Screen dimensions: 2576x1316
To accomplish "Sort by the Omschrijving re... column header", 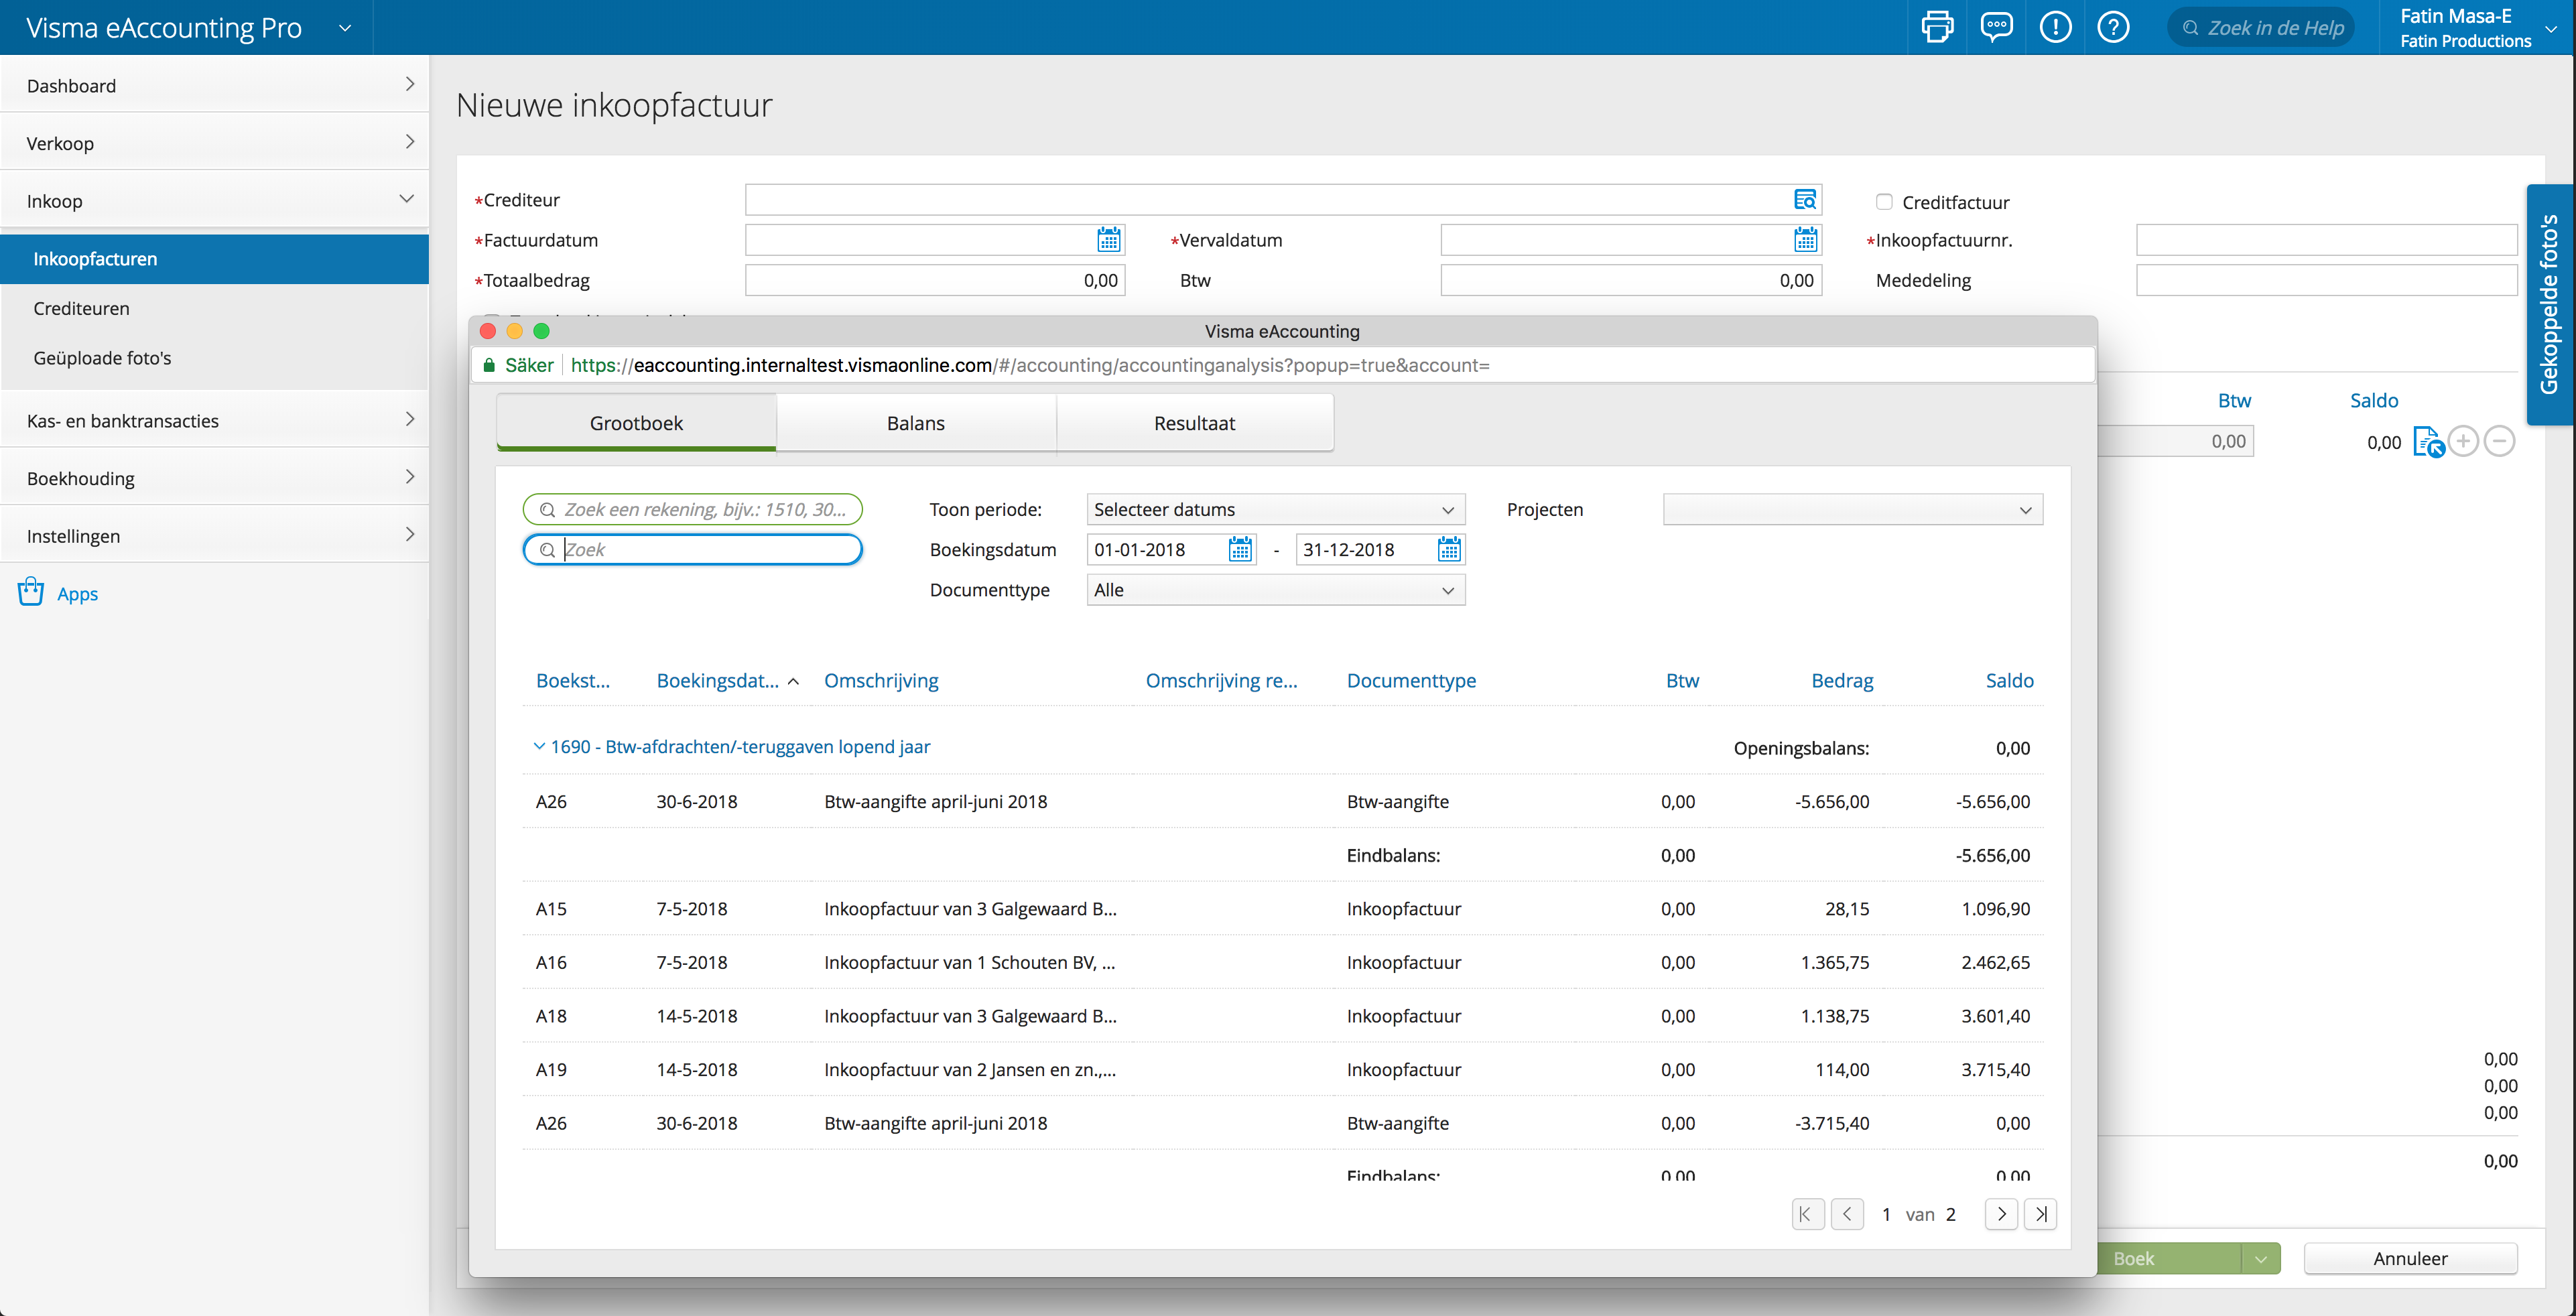I will tap(1221, 680).
